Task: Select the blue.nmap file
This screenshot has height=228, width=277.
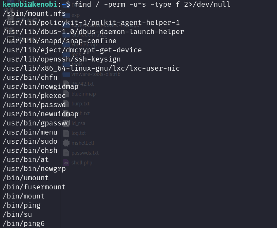Action: (83, 94)
